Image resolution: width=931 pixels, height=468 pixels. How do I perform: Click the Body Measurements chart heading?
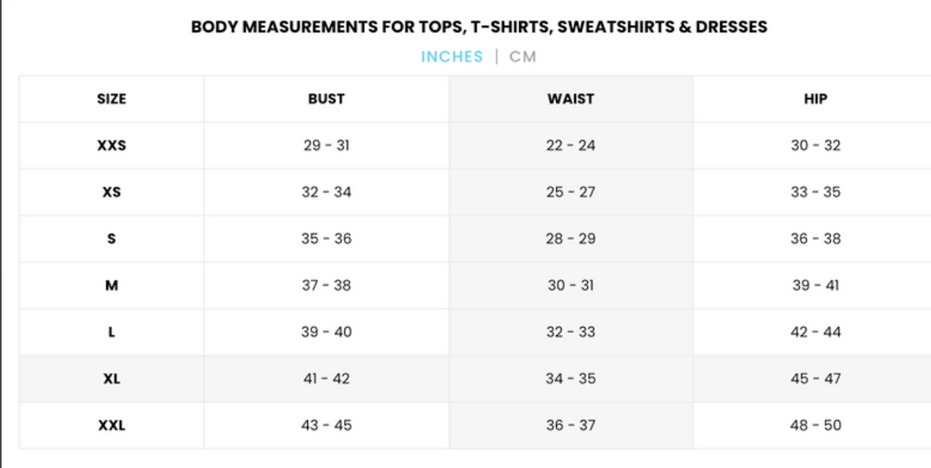pos(479,27)
